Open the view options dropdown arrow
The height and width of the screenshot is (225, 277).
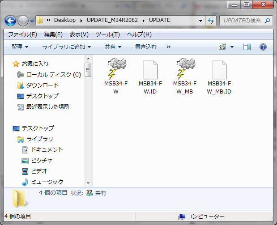coord(232,47)
